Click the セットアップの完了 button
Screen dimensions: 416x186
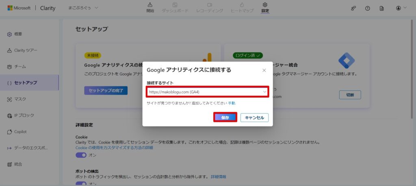tap(106, 90)
